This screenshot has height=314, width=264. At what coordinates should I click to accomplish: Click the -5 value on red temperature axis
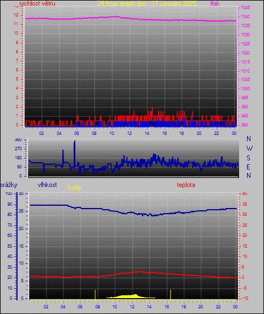pyautogui.click(x=244, y=288)
